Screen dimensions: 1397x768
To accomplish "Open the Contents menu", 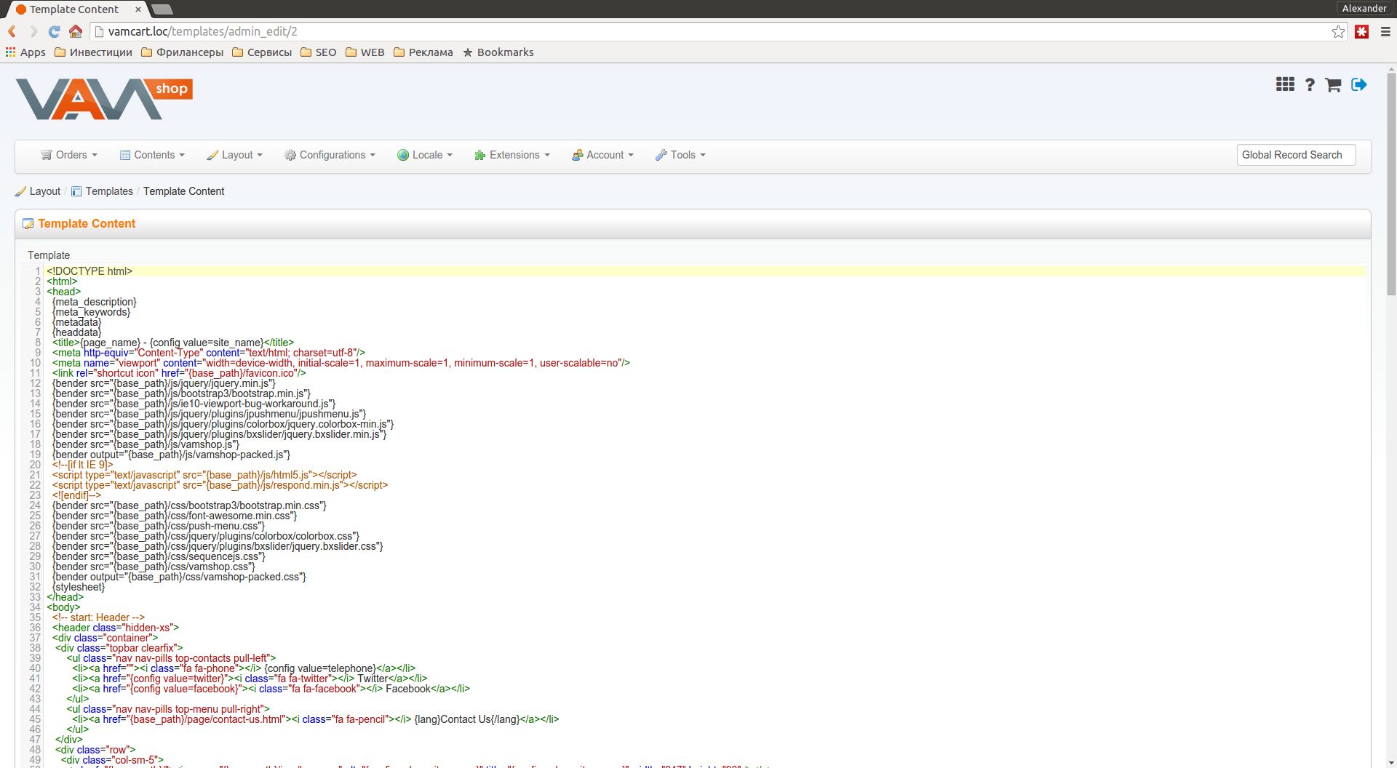I will [152, 155].
